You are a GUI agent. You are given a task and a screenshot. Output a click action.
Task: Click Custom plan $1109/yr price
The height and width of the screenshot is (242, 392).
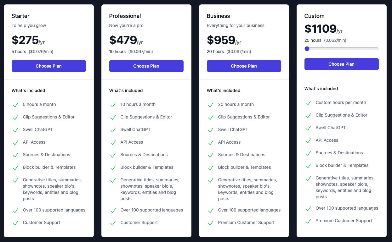pos(323,29)
